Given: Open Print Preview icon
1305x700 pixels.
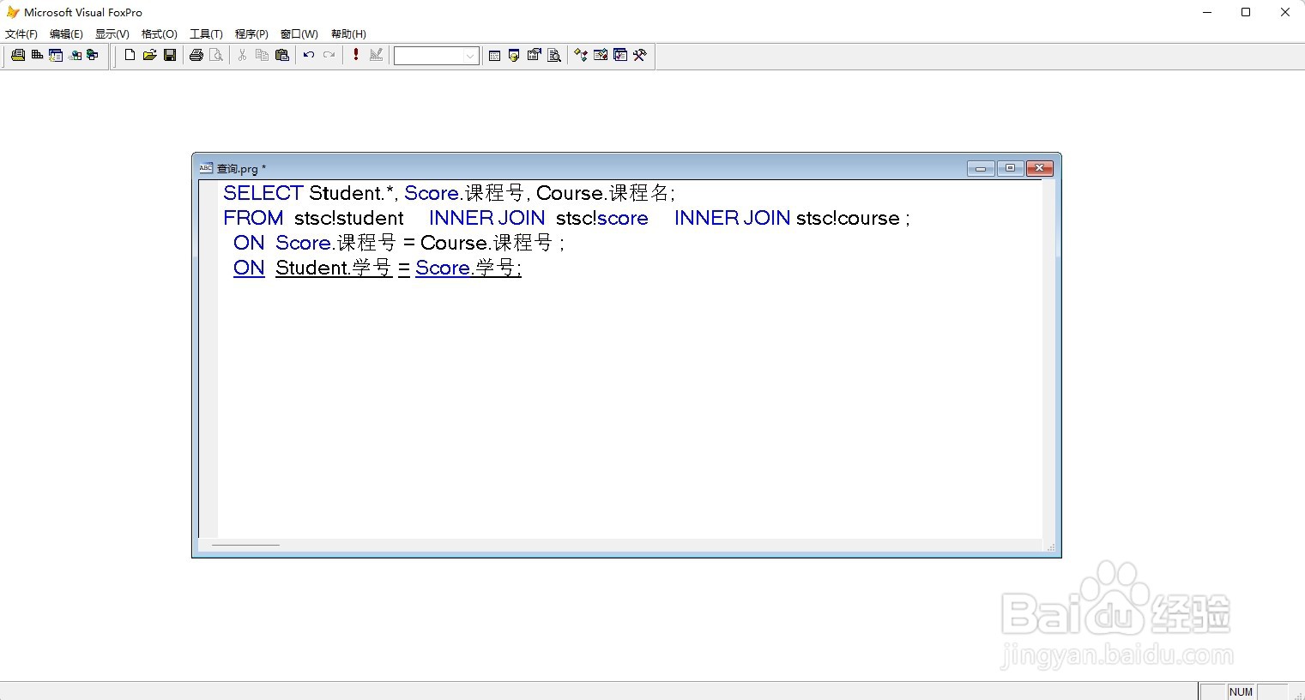Looking at the screenshot, I should [216, 55].
